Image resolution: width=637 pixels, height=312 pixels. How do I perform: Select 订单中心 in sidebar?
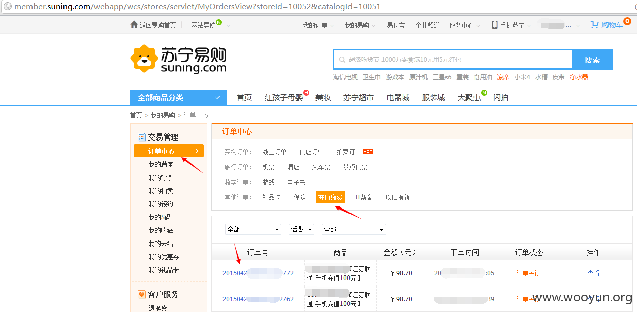click(169, 151)
